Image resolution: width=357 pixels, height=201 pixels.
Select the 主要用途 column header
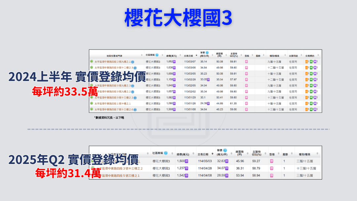293,55
